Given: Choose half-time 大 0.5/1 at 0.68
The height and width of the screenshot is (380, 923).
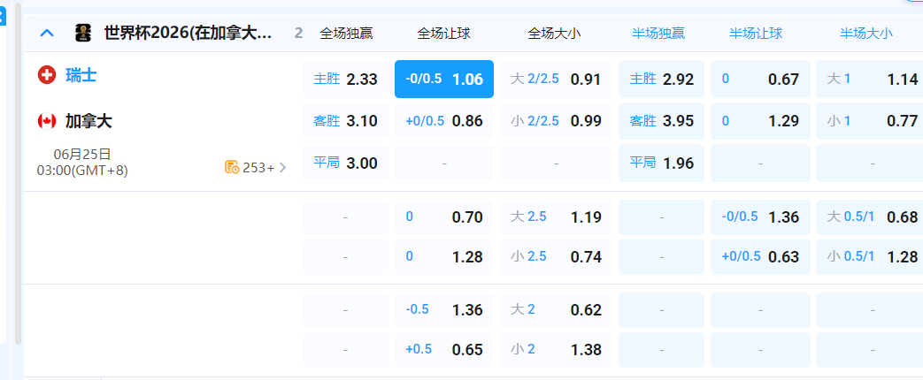Looking at the screenshot, I should 869,217.
